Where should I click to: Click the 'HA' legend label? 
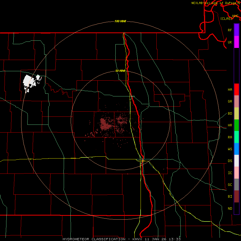coord(230,90)
